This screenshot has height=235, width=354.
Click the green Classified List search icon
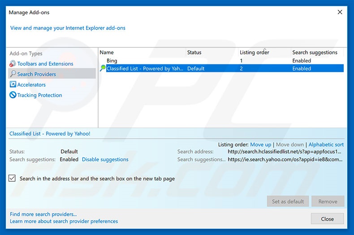[x=103, y=68]
